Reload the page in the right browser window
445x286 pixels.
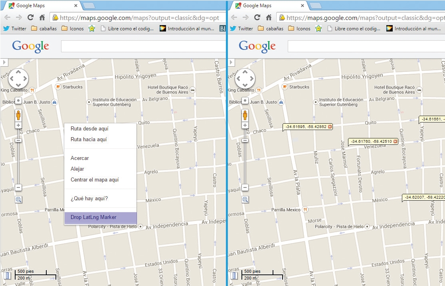(257, 18)
